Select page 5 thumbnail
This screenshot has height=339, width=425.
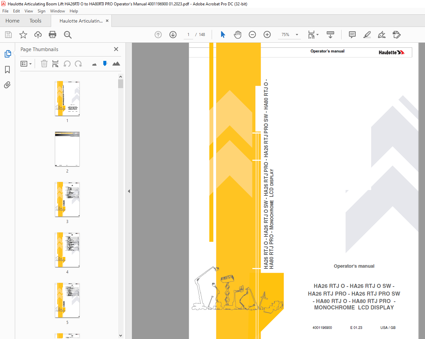(x=67, y=300)
